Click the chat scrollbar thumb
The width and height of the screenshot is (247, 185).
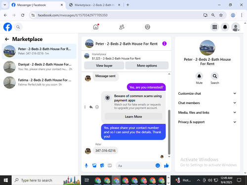[x=169, y=132]
